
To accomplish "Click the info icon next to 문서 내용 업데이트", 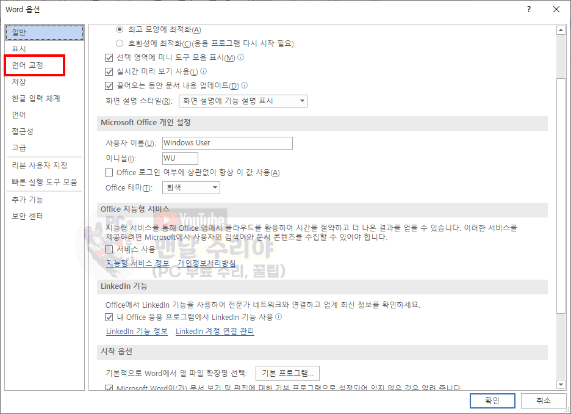I will [245, 85].
